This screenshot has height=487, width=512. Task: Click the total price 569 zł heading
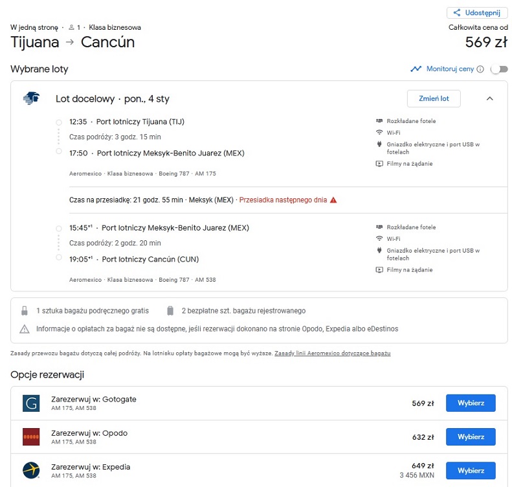point(486,42)
